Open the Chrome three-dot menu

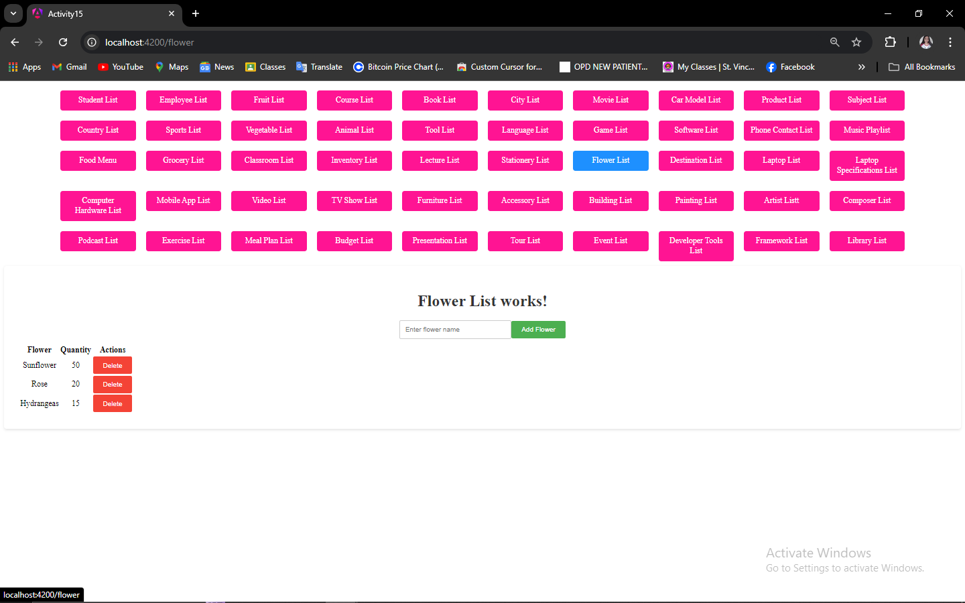(x=950, y=42)
